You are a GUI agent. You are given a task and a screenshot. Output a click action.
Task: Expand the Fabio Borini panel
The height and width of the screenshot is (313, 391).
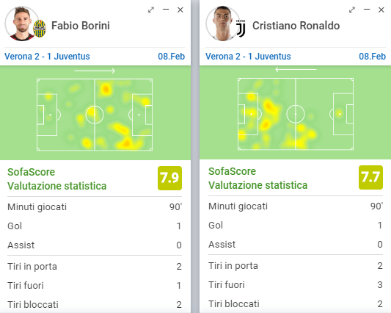[x=151, y=10]
